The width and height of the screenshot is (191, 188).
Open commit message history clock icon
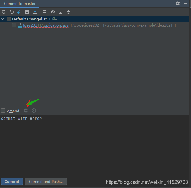click(x=34, y=111)
